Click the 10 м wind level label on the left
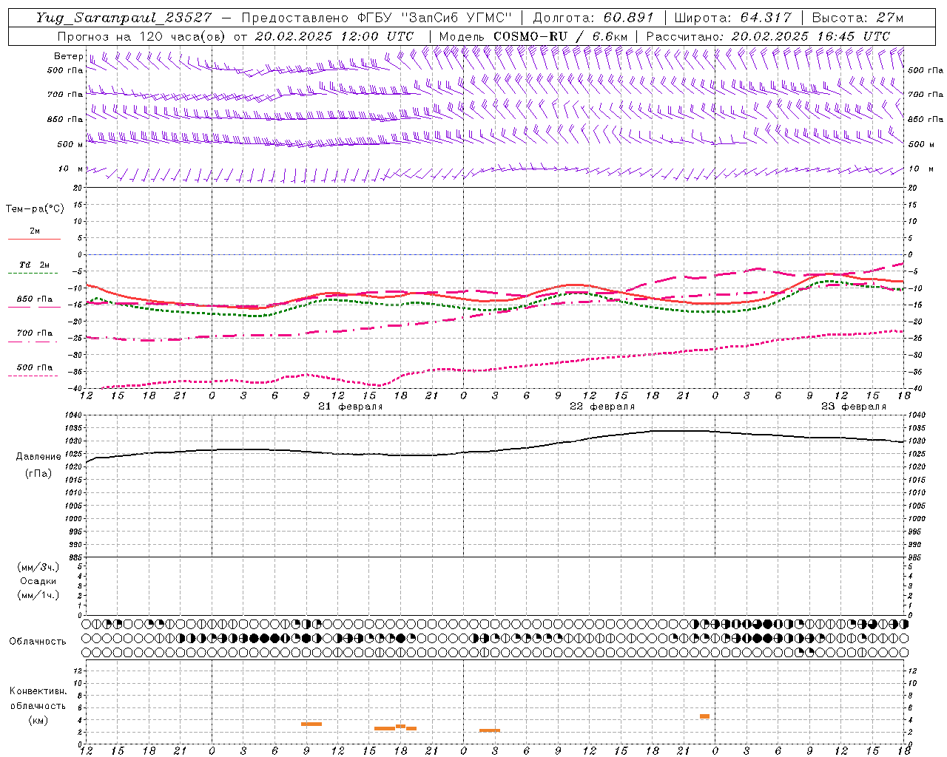Viewport: 947px width, 757px height. tap(70, 169)
